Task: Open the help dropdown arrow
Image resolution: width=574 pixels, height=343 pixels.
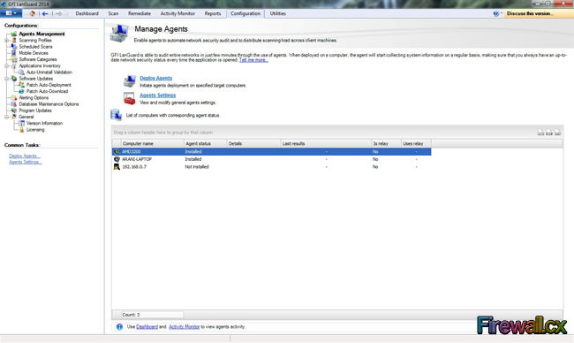Action: [502, 13]
